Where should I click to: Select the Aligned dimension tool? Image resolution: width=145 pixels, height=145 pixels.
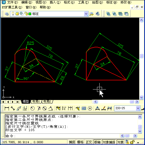point(13,108)
